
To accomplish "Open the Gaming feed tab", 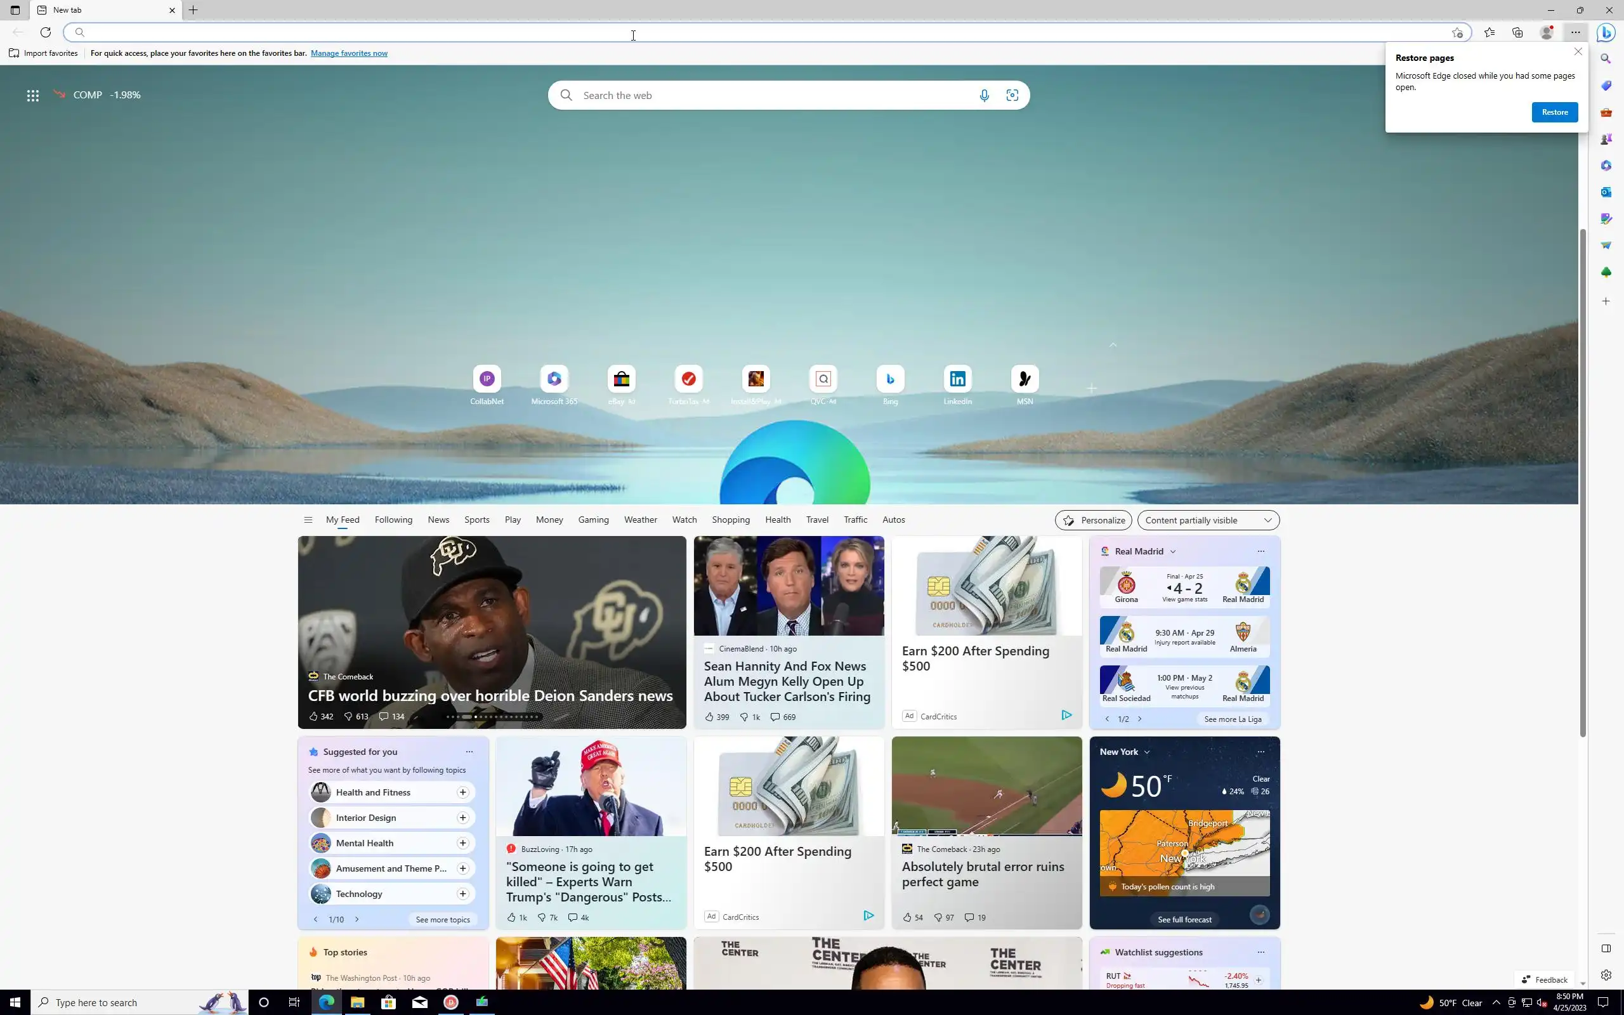I will coord(593,520).
